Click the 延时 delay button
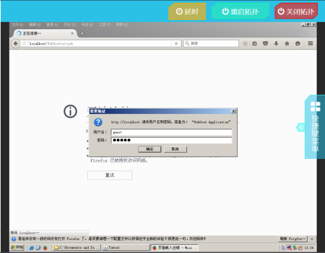Image resolution: width=325 pixels, height=253 pixels. tap(187, 11)
